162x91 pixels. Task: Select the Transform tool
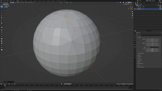[x=2, y=18]
